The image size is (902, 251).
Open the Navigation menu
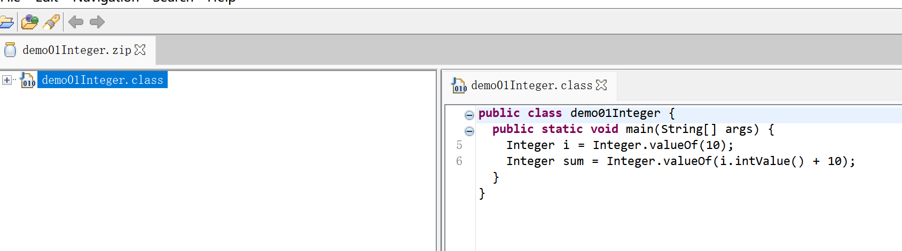point(106,2)
